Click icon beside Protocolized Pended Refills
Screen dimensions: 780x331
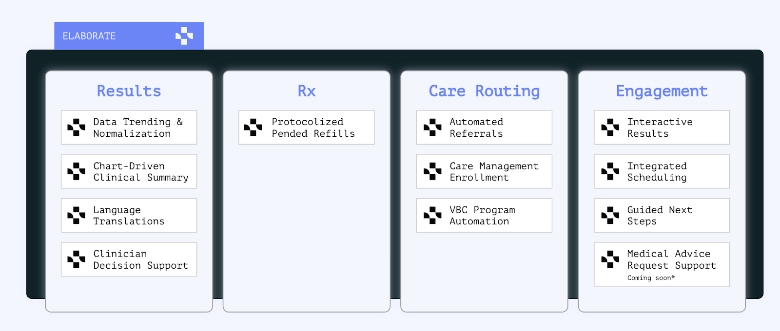pyautogui.click(x=253, y=127)
